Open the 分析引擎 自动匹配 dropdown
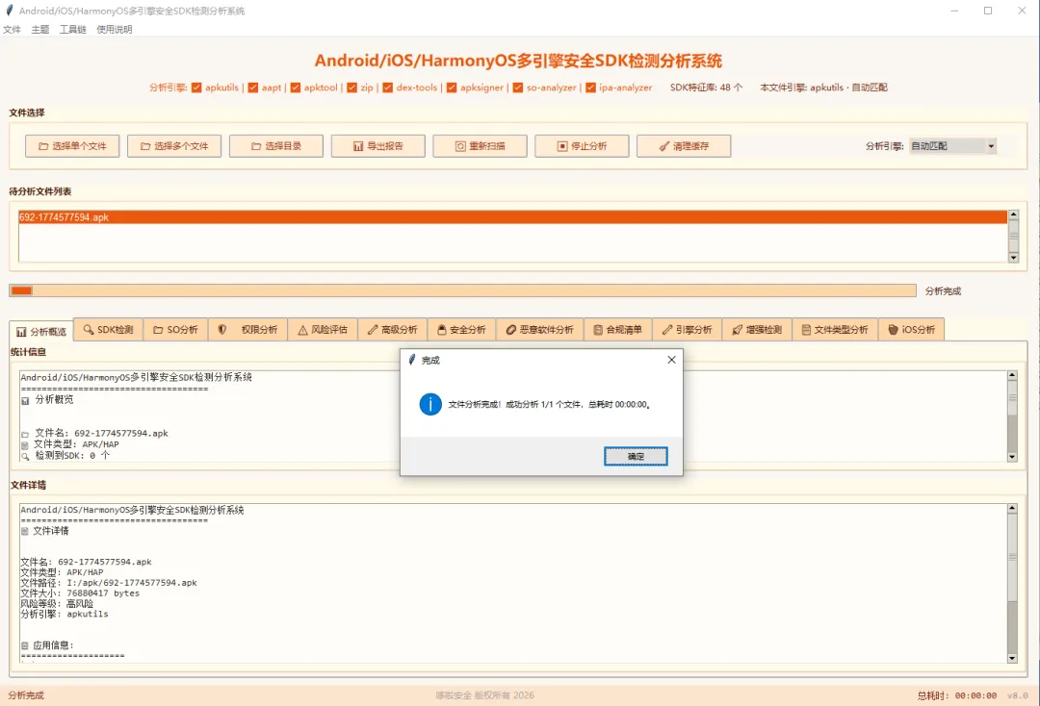The width and height of the screenshot is (1040, 706). pyautogui.click(x=952, y=146)
